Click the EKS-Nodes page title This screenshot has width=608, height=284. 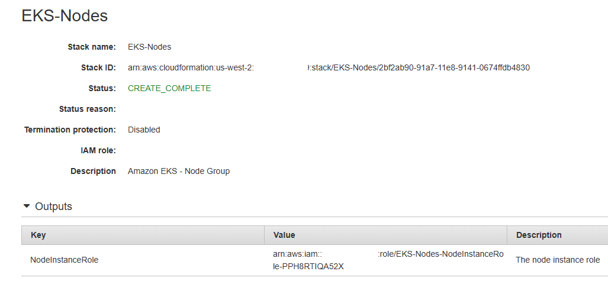pos(65,16)
